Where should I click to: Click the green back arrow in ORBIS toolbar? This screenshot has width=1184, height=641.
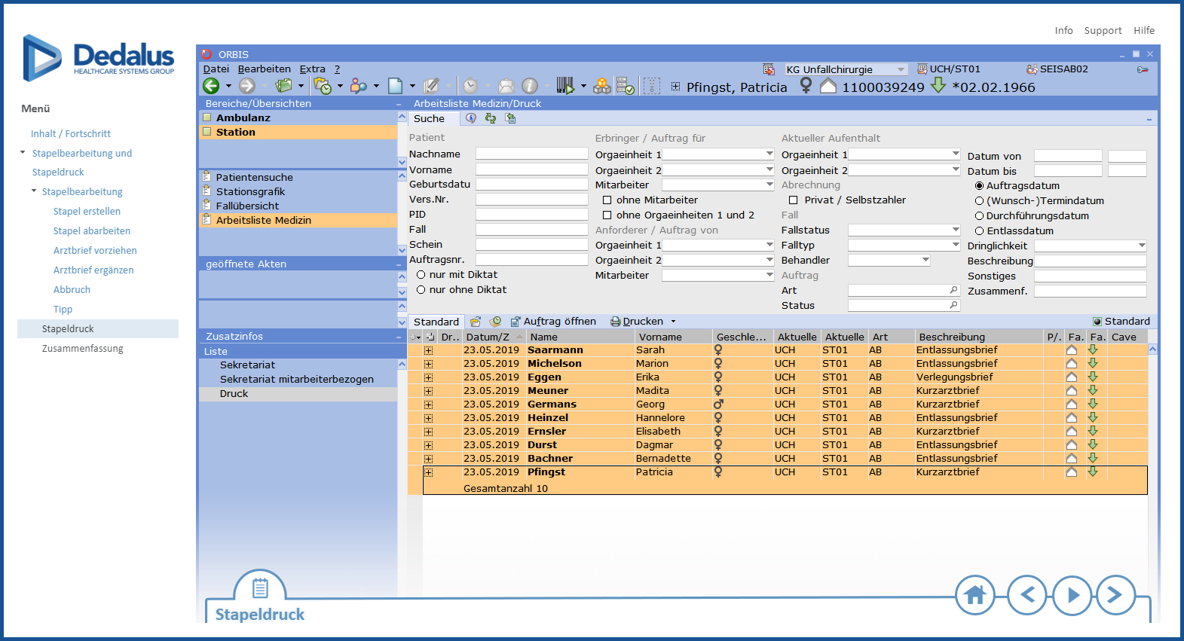tap(211, 87)
